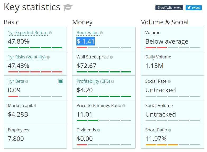Click the Social Volume label
The width and height of the screenshot is (207, 152).
click(x=159, y=105)
